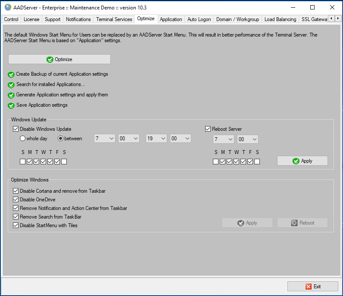Open the SSL Gateway tab
The width and height of the screenshot is (343, 296).
point(314,19)
